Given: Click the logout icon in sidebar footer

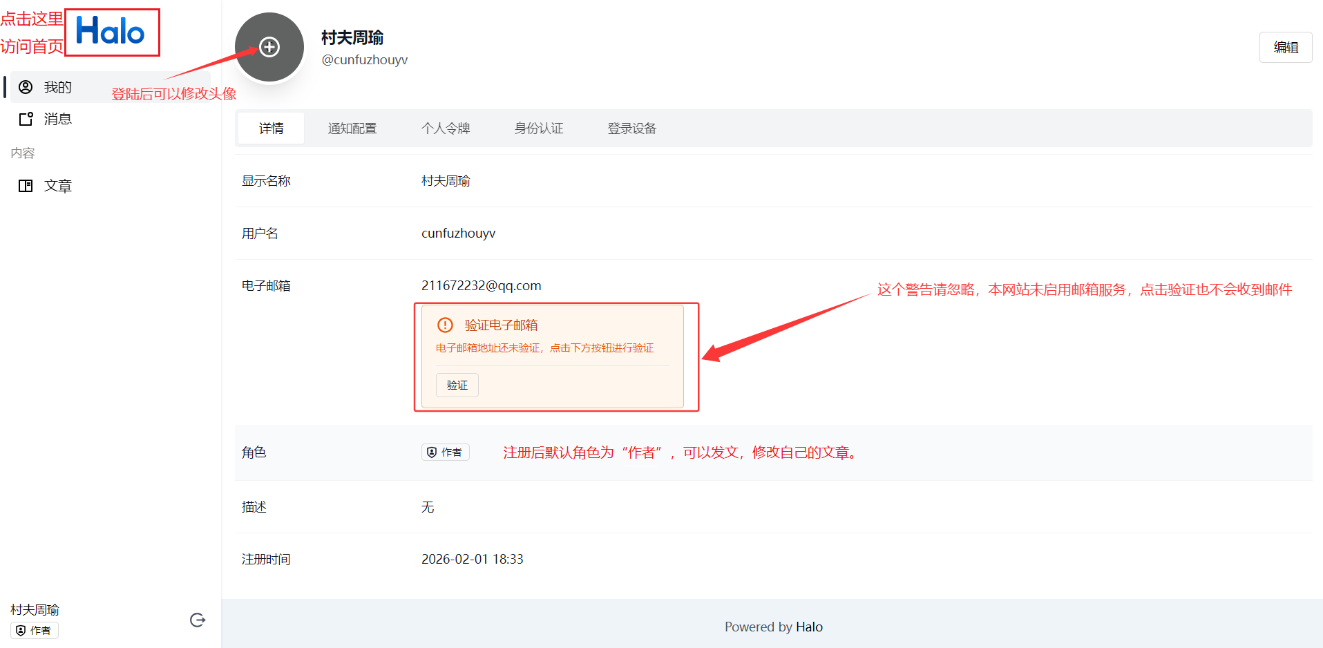Looking at the screenshot, I should click(x=198, y=620).
